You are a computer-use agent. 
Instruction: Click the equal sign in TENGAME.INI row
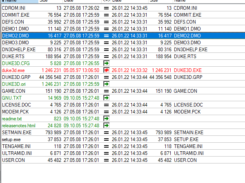pos(106,146)
